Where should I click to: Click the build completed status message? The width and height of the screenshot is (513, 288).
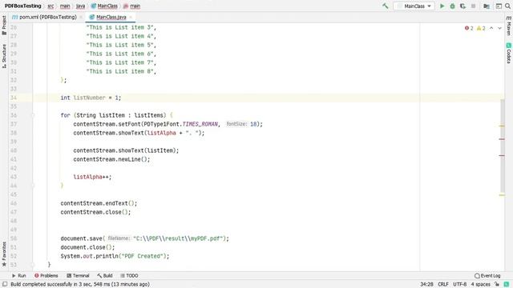[x=80, y=284]
